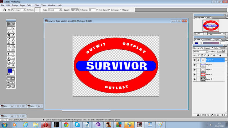
Task: Hide Layer 0 using its eye icon
Action: (x=195, y=79)
